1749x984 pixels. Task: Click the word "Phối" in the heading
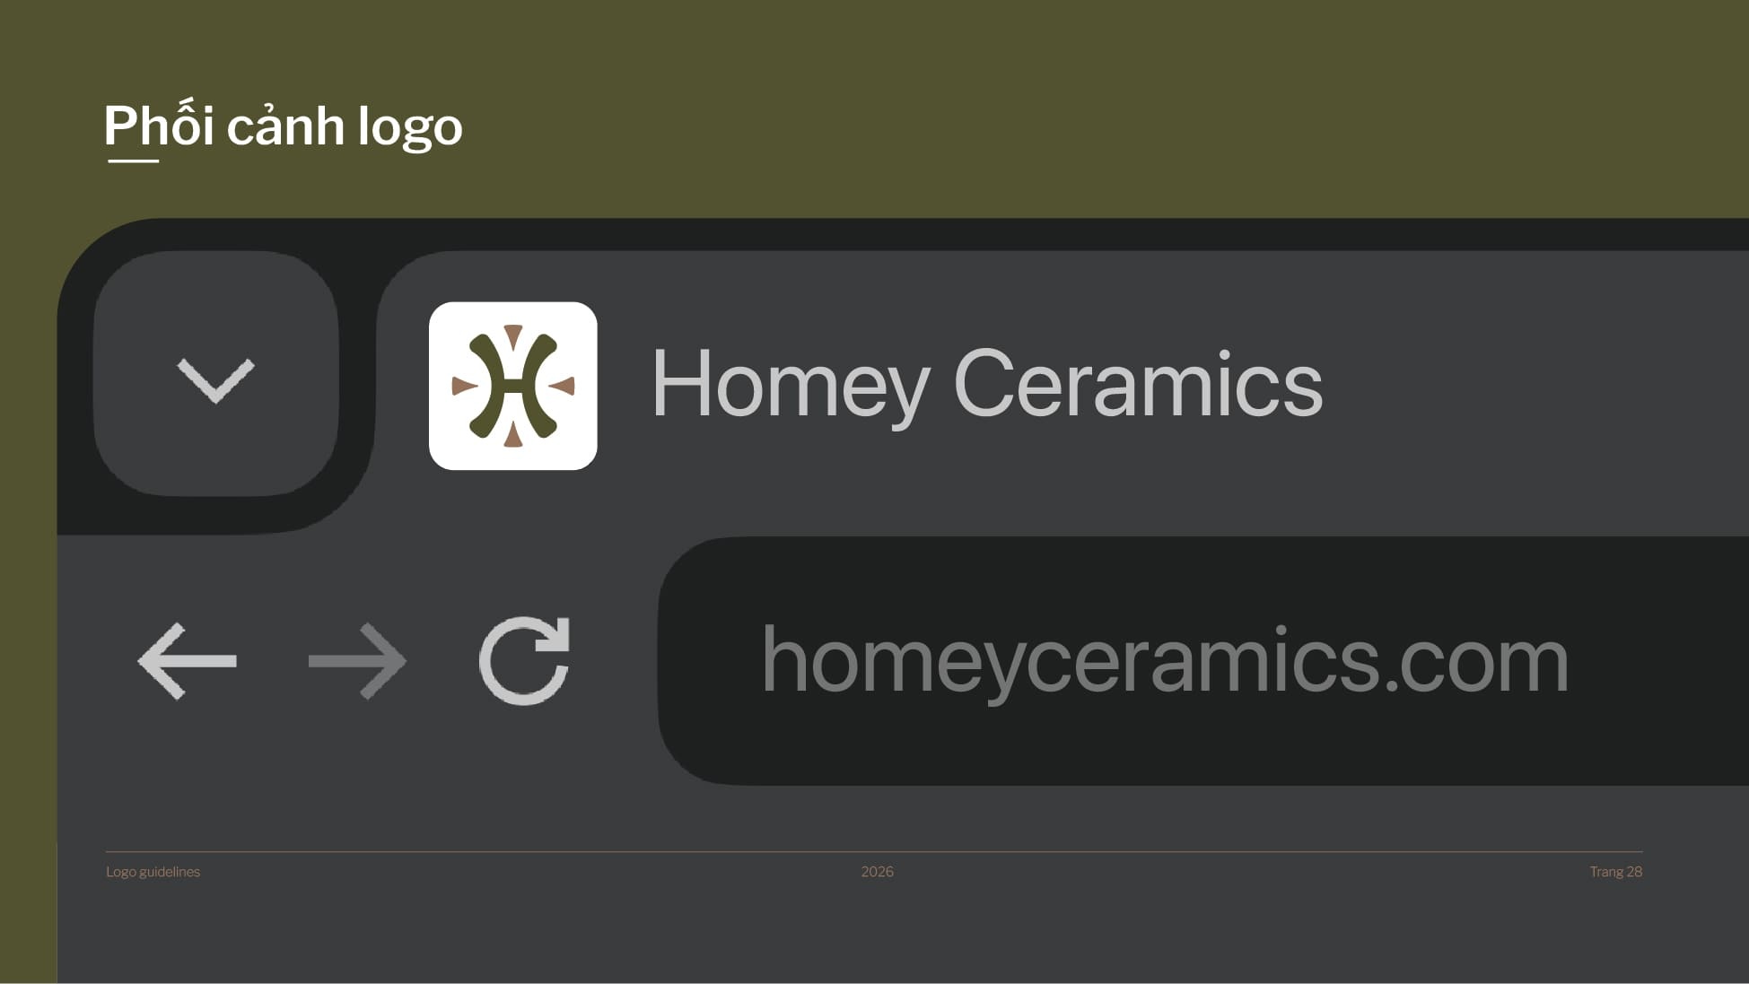(159, 126)
